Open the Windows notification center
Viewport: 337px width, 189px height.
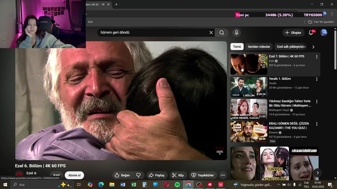tap(330, 185)
